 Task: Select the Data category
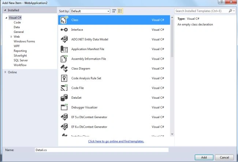16,27
